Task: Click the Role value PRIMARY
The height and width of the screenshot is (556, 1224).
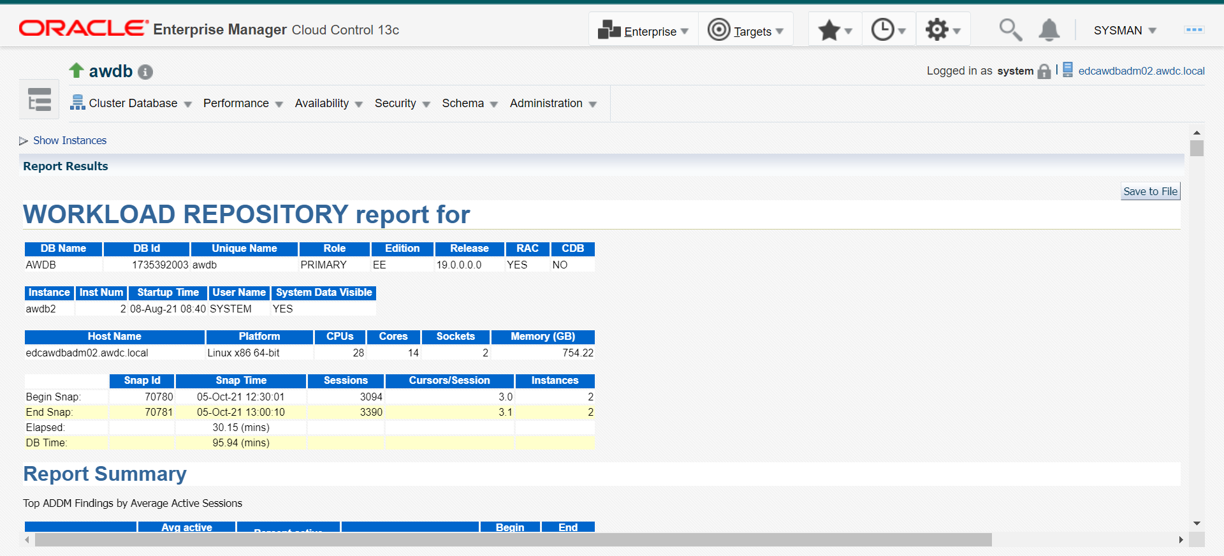Action: click(x=324, y=265)
